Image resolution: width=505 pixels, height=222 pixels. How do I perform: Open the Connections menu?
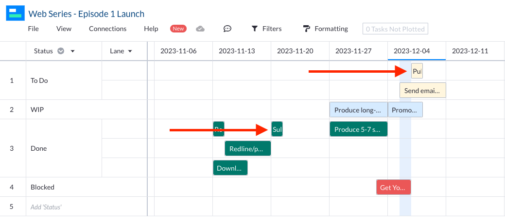coord(107,29)
